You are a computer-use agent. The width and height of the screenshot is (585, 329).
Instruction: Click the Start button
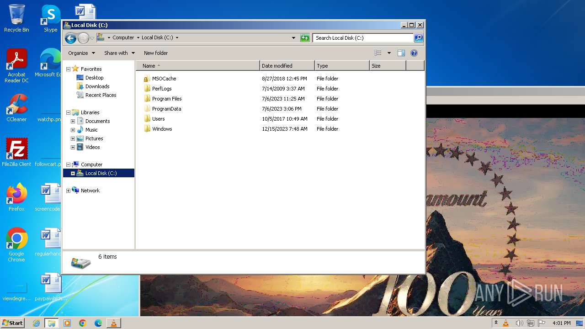click(x=12, y=323)
